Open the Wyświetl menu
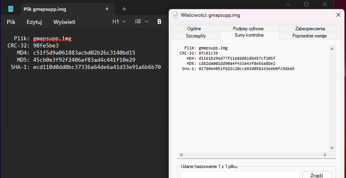The height and width of the screenshot is (178, 346). pyautogui.click(x=64, y=22)
